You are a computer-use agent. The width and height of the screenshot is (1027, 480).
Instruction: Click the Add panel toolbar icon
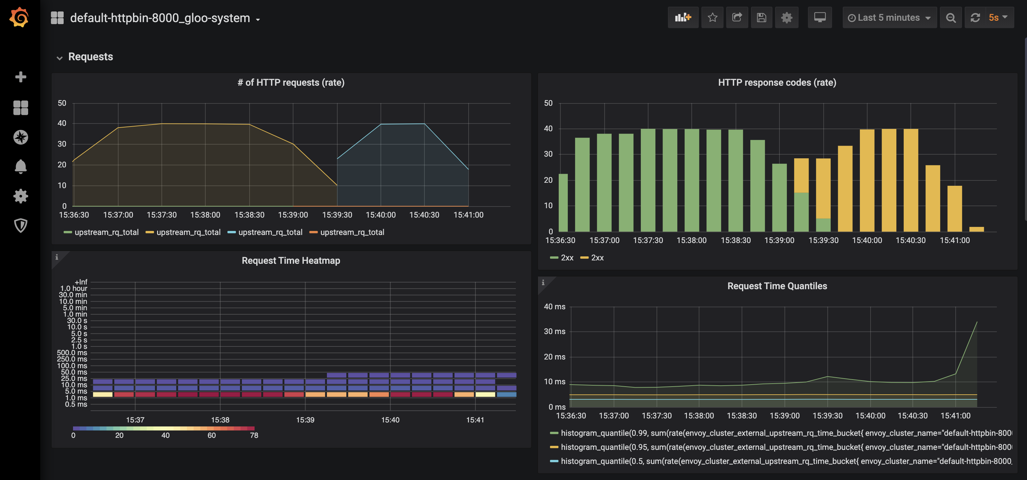[683, 17]
